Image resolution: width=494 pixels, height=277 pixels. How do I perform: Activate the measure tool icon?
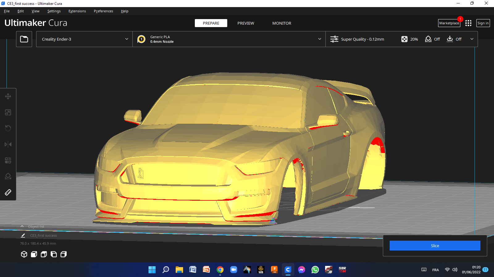pyautogui.click(x=8, y=192)
